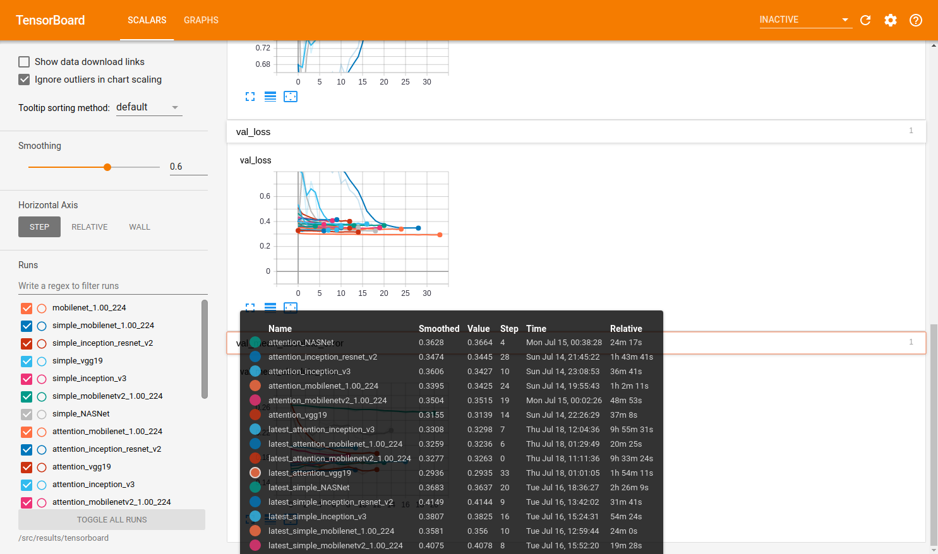Click TOGGLE ALL RUNS button
Viewport: 938px width, 554px height.
click(x=112, y=520)
